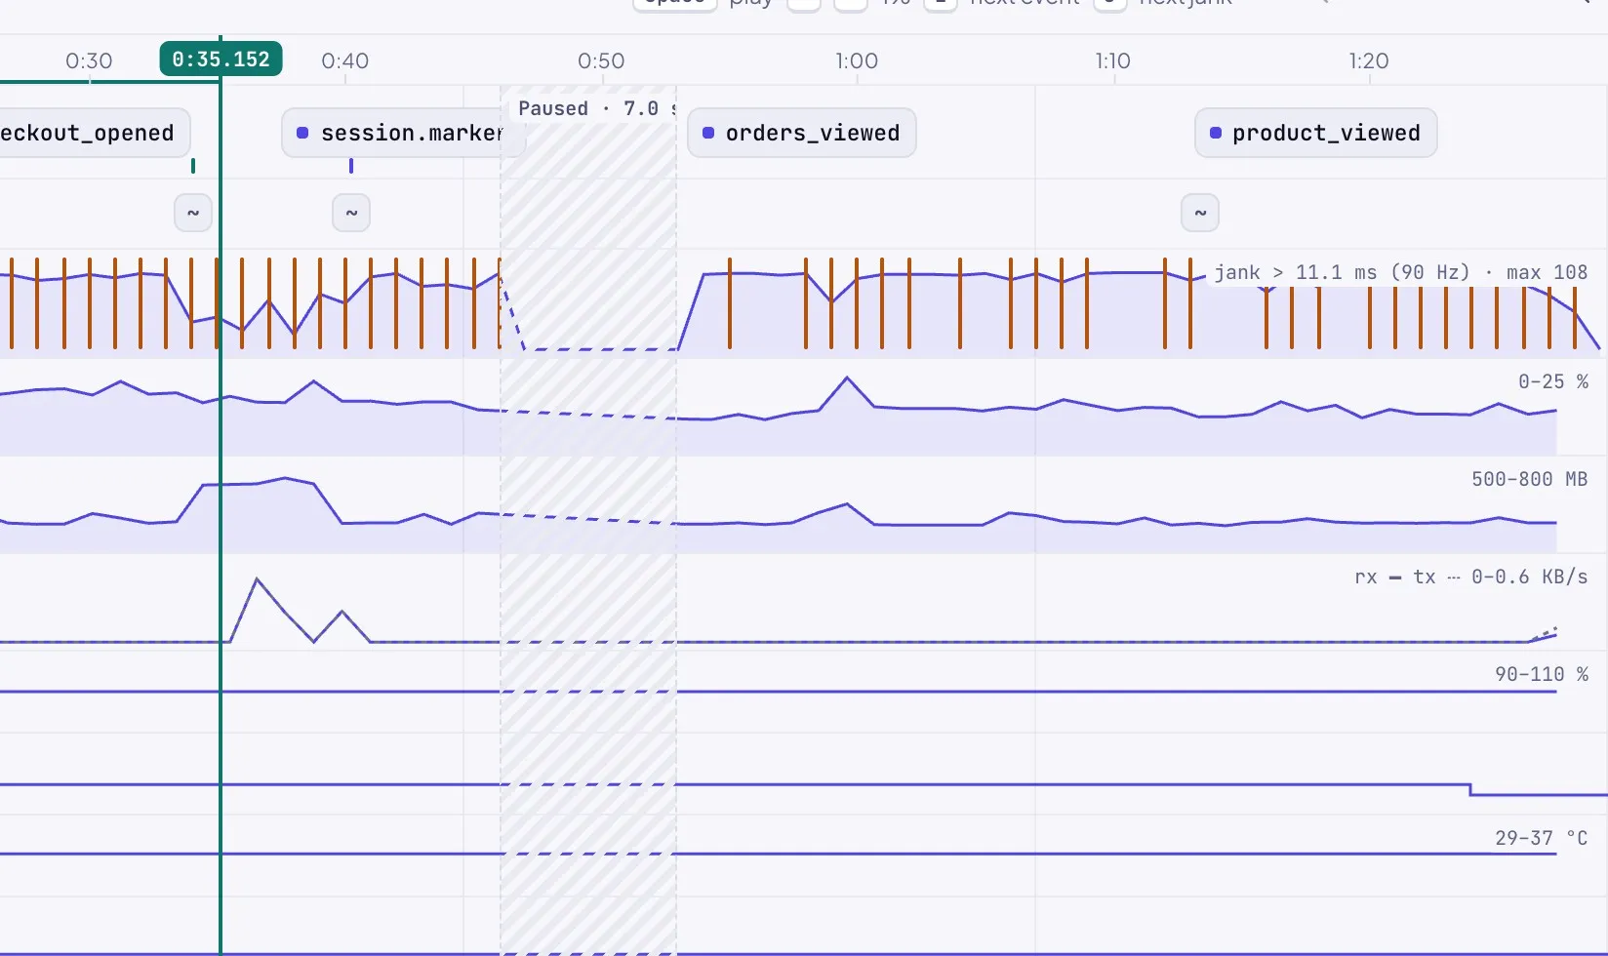Select the product_viewed event chip
This screenshot has width=1608, height=956.
pyautogui.click(x=1316, y=133)
